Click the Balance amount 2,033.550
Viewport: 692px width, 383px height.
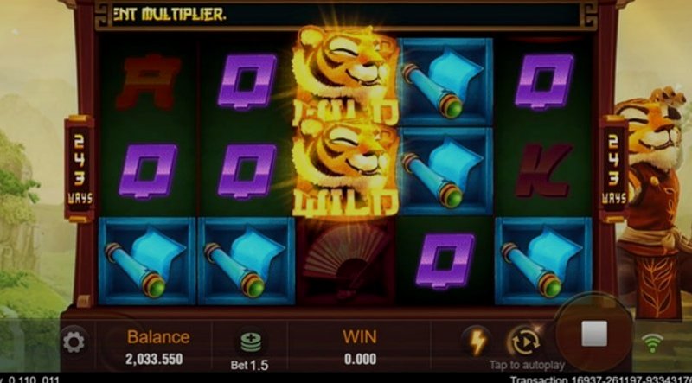(154, 359)
